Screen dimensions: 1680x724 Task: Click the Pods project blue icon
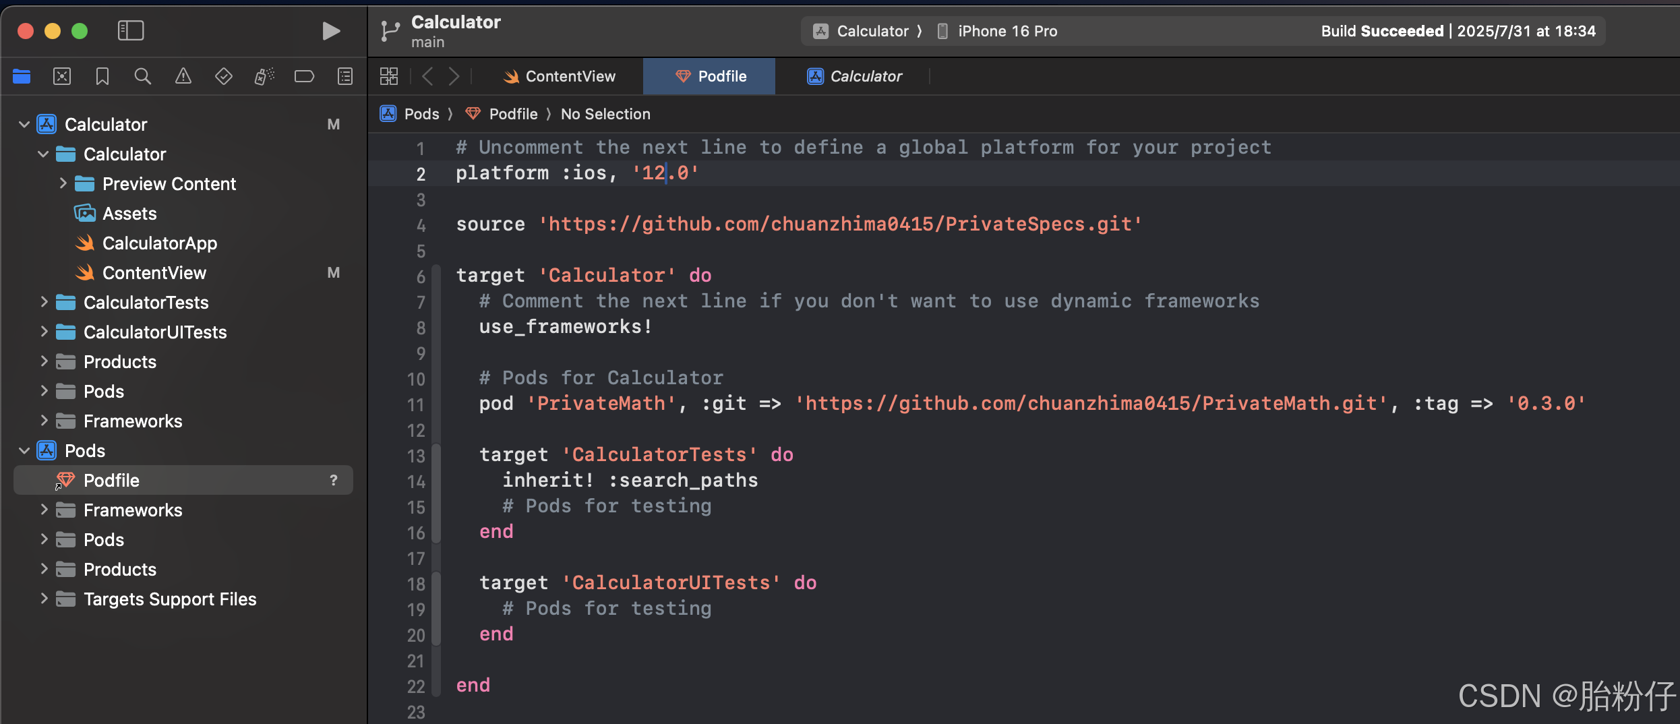(x=47, y=450)
